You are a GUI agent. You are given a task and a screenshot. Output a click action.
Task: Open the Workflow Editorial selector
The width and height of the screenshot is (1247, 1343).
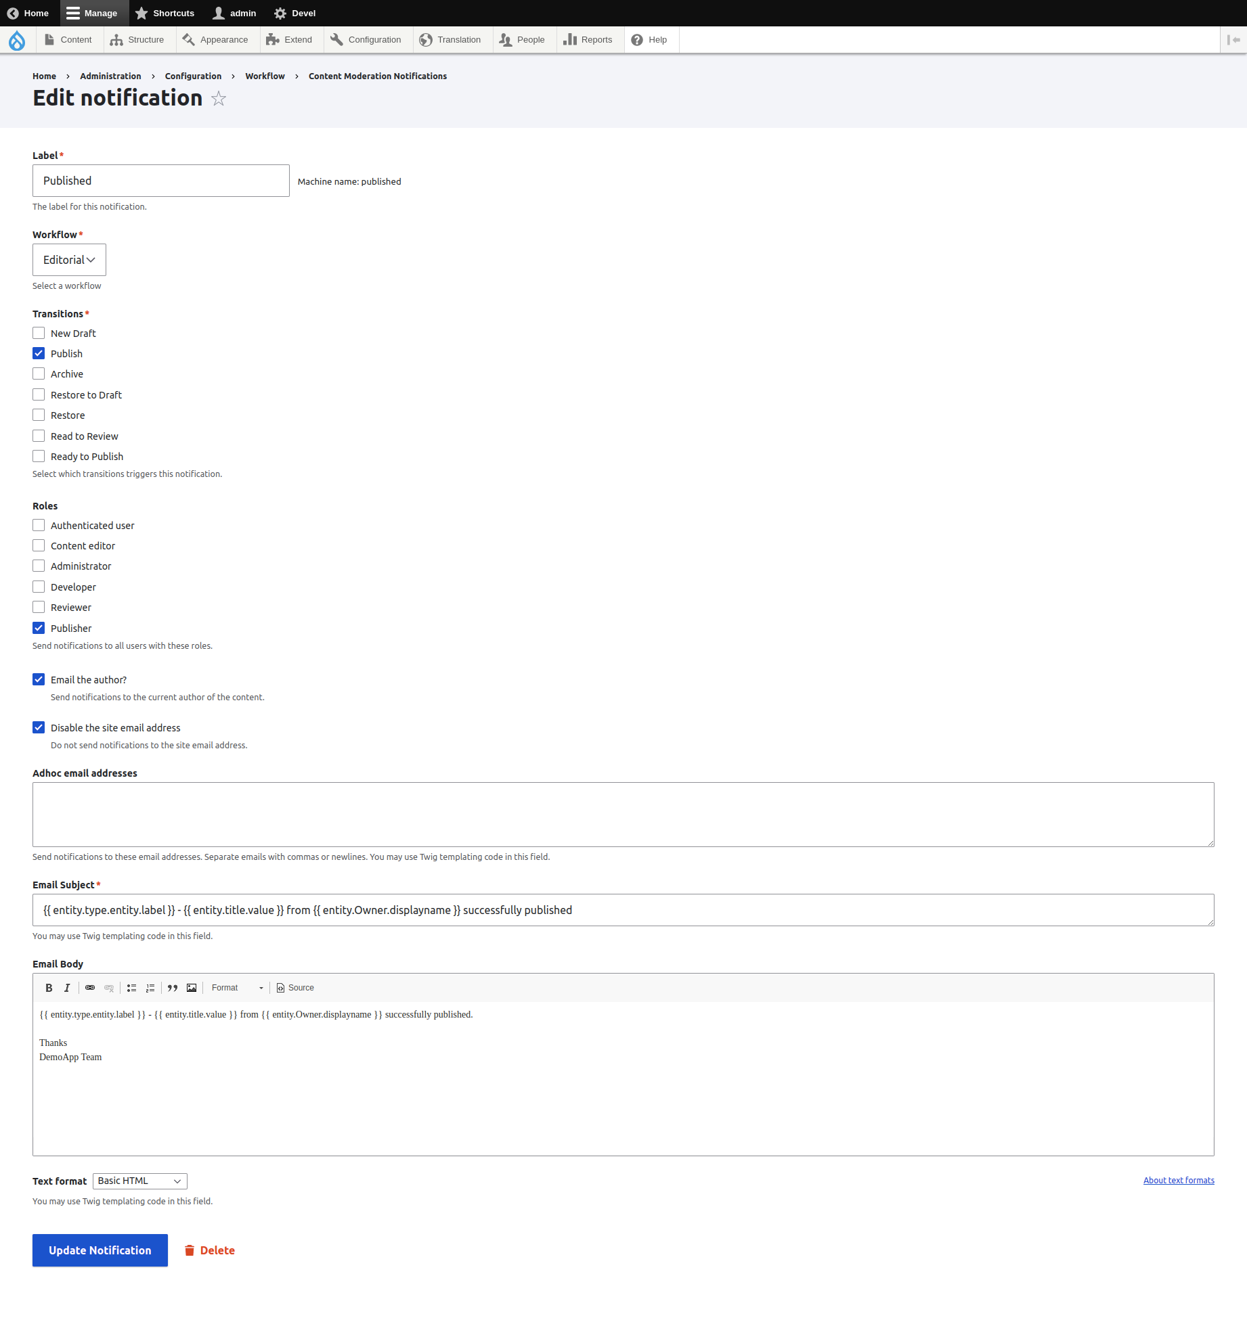click(68, 259)
